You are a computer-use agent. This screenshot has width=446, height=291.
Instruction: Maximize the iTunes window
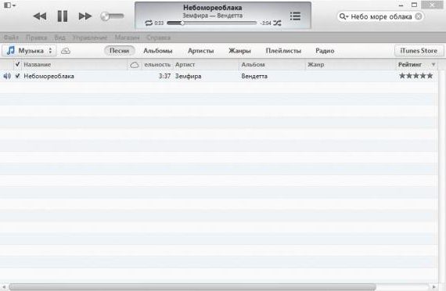pyautogui.click(x=414, y=5)
